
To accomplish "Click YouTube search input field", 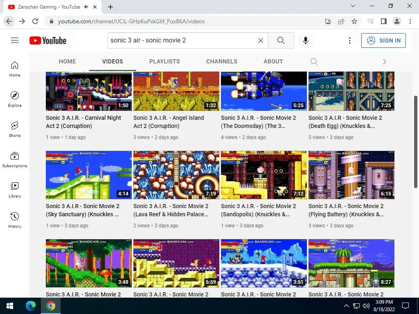I will [x=183, y=40].
